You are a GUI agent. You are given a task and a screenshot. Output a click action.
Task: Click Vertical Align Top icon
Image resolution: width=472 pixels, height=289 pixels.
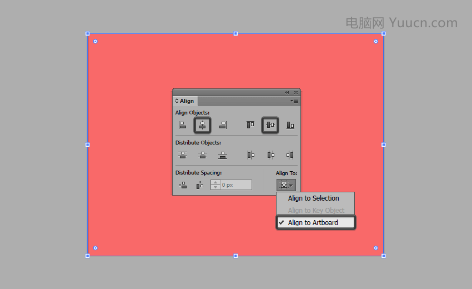pos(250,125)
